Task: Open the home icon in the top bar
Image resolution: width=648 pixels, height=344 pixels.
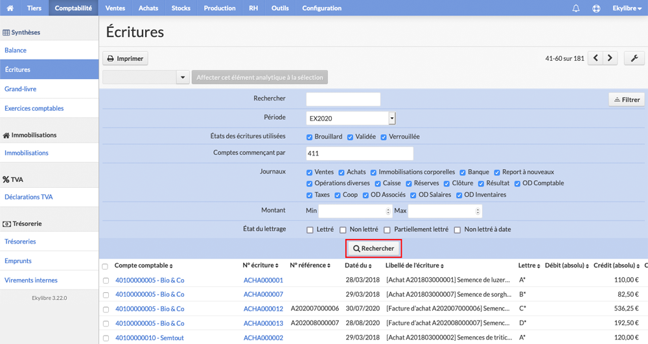Action: pos(10,8)
